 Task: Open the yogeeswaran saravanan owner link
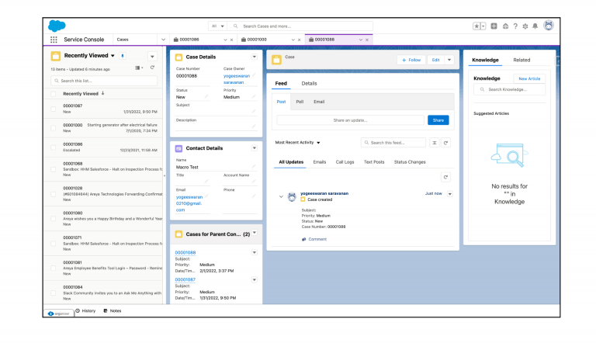[x=237, y=79]
